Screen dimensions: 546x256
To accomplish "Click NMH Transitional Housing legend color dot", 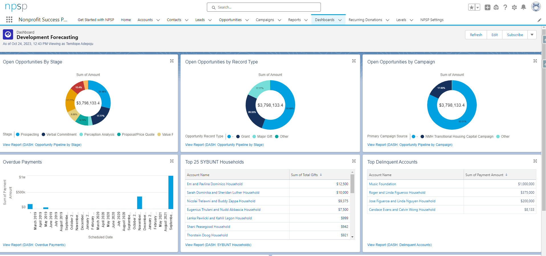I will (422, 137).
